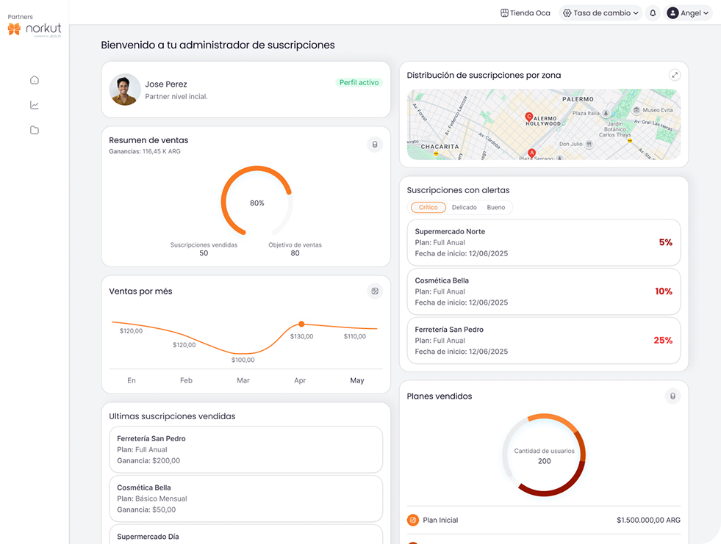This screenshot has width=721, height=544.
Task: Open the line chart analytics sidebar icon
Action: (34, 105)
